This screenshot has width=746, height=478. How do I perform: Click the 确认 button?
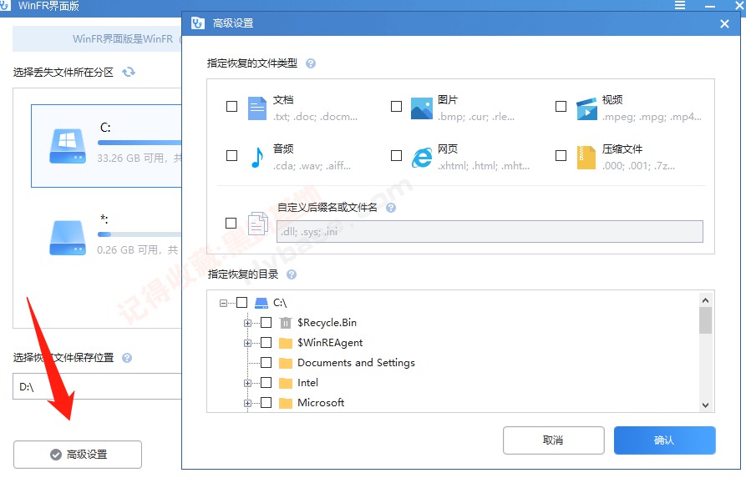tap(665, 440)
